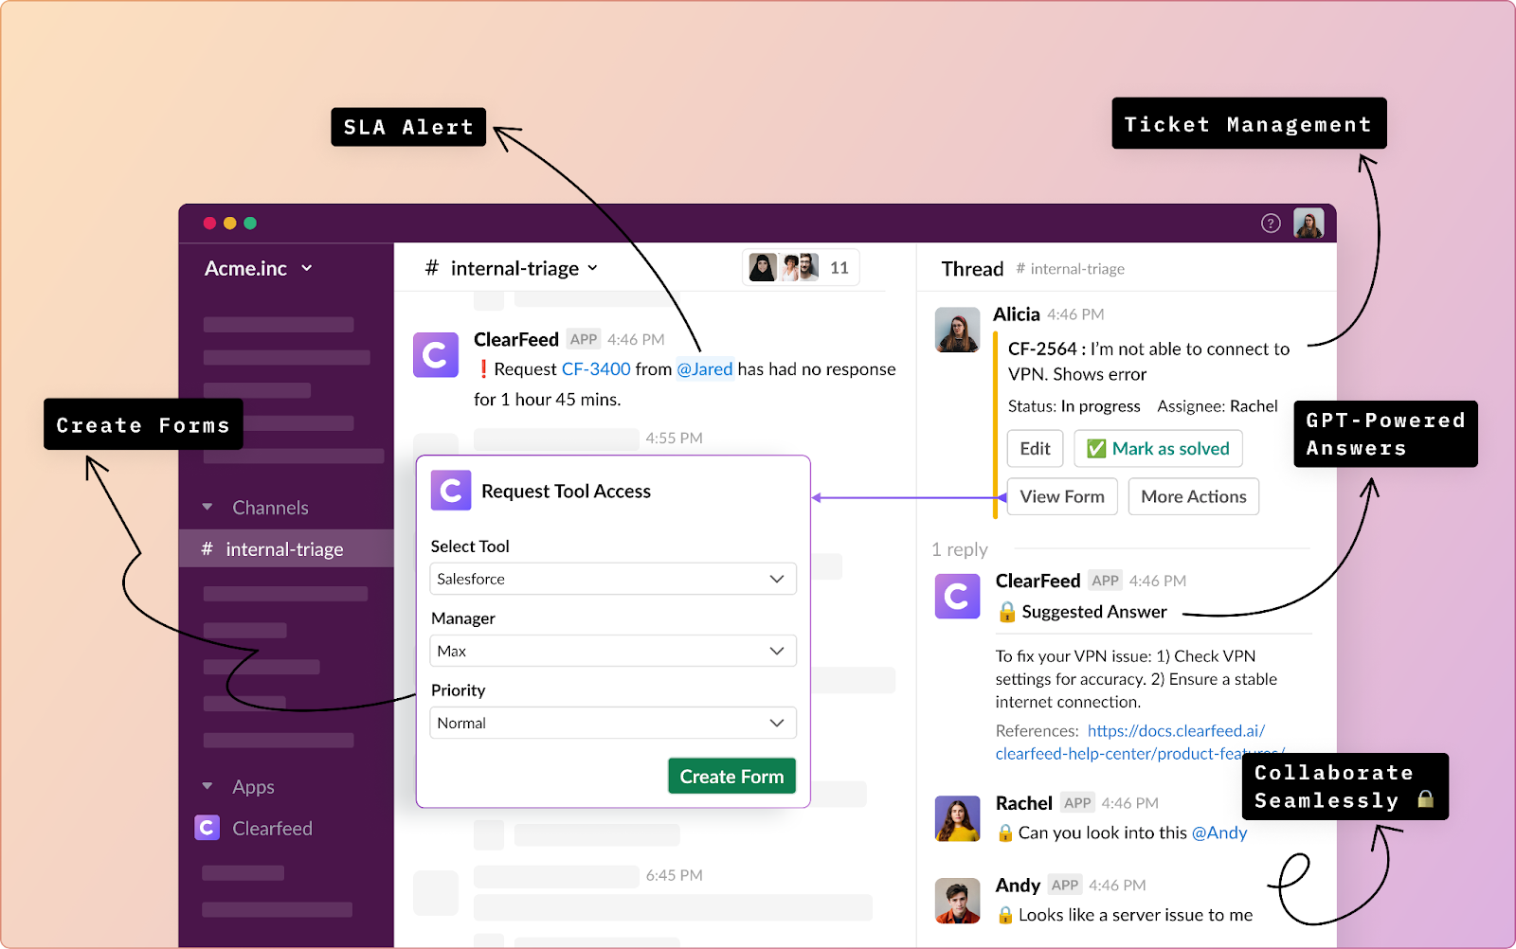The height and width of the screenshot is (949, 1516).
Task: Click the red exclamation icon in SLA alert
Action: (483, 369)
